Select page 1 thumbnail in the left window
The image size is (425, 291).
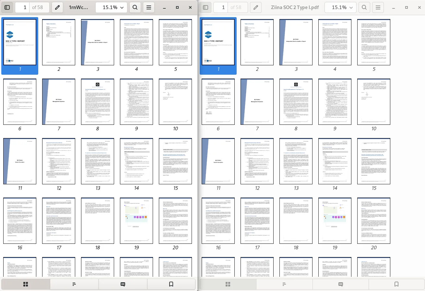tap(20, 42)
